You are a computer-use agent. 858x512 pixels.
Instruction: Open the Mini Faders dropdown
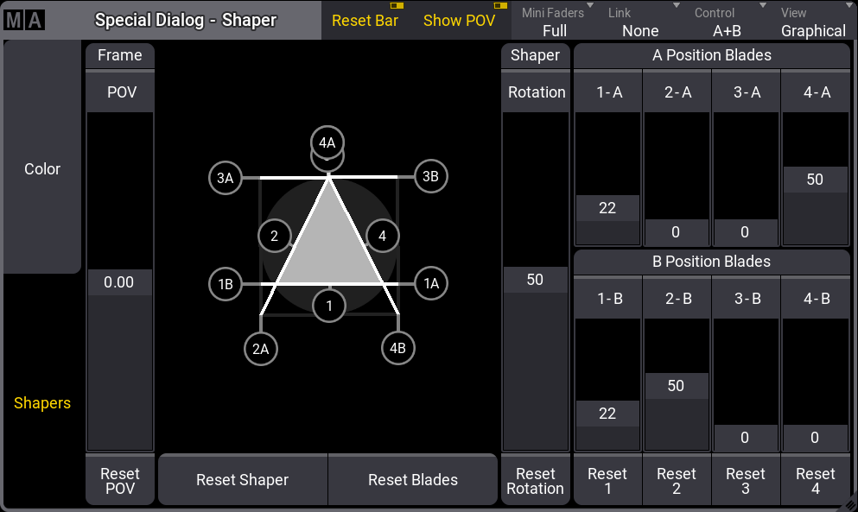tap(554, 22)
